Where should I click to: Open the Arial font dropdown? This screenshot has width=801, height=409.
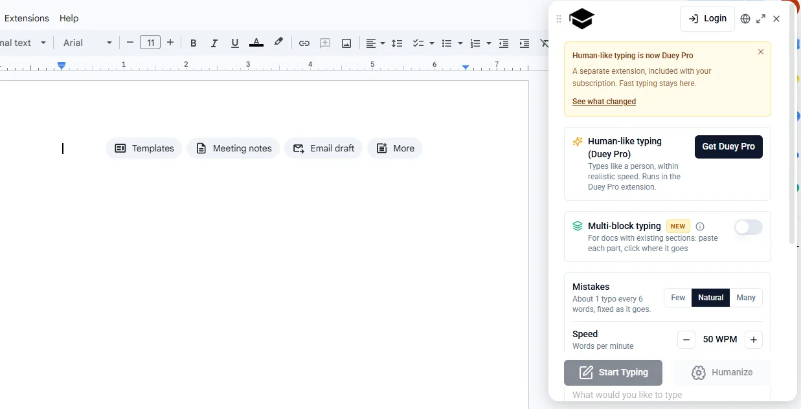(87, 43)
